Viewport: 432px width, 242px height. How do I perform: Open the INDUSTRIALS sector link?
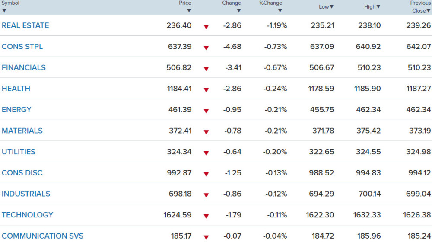click(26, 194)
